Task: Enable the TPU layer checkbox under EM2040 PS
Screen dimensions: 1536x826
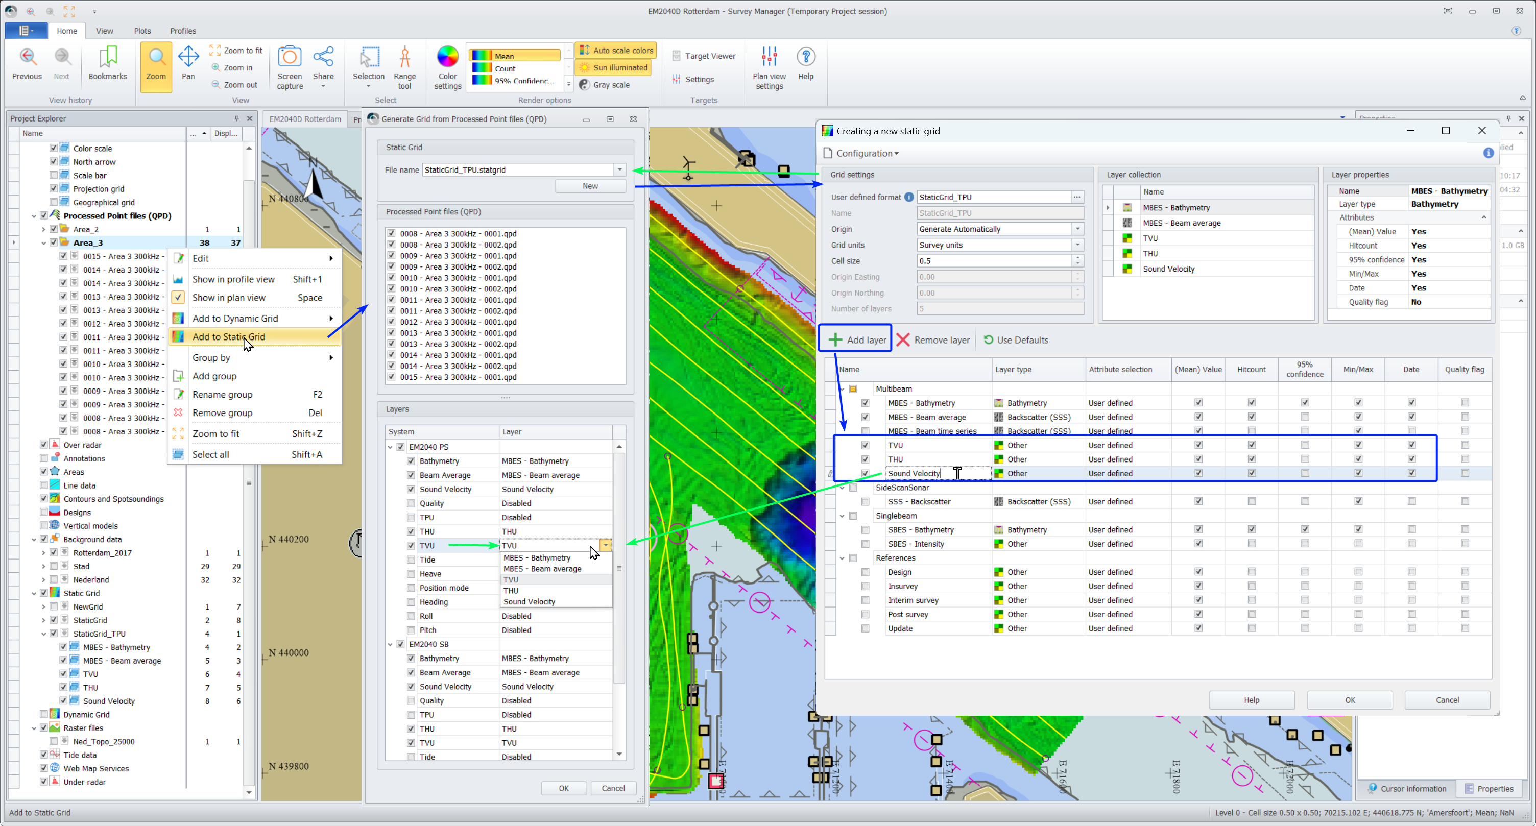Action: point(411,517)
